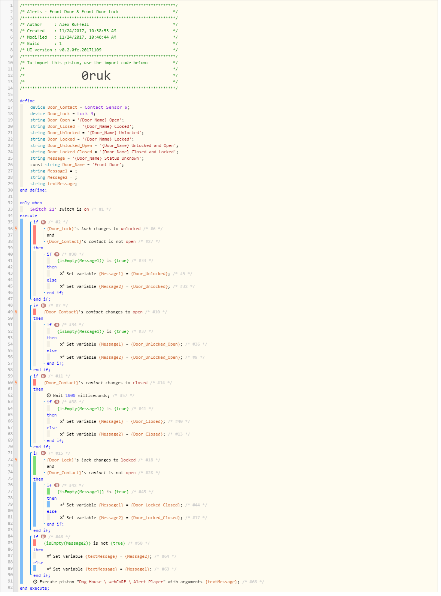This screenshot has width=441, height=596.
Task: Select the "device Door_Contact = Contact Sensor 9" line
Action: 80,107
